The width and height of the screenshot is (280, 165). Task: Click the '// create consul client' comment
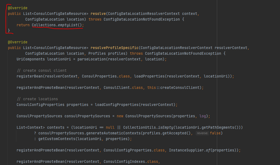tap(42, 71)
